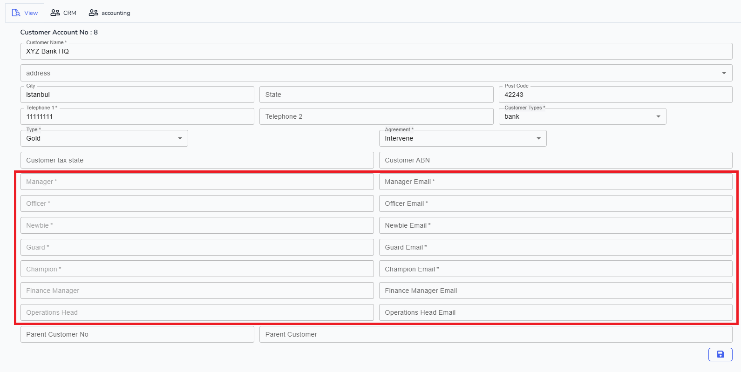
Task: Focus the Customer ABN field
Action: coord(555,160)
